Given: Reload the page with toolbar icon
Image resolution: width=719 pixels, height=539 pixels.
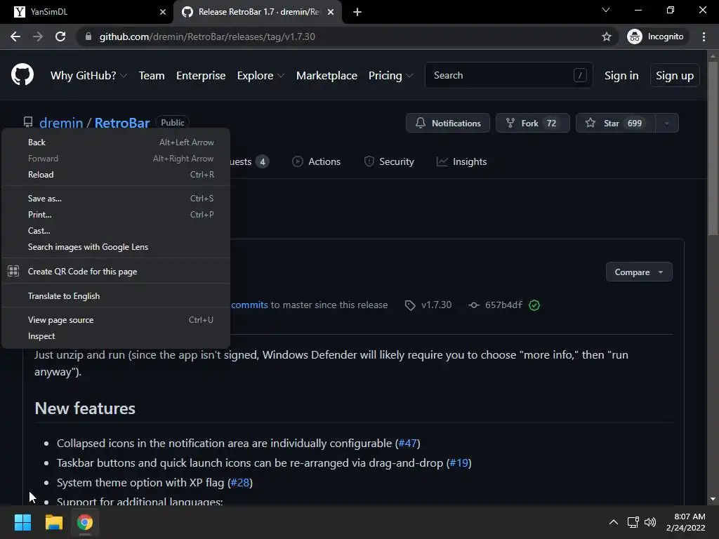Looking at the screenshot, I should pos(60,36).
